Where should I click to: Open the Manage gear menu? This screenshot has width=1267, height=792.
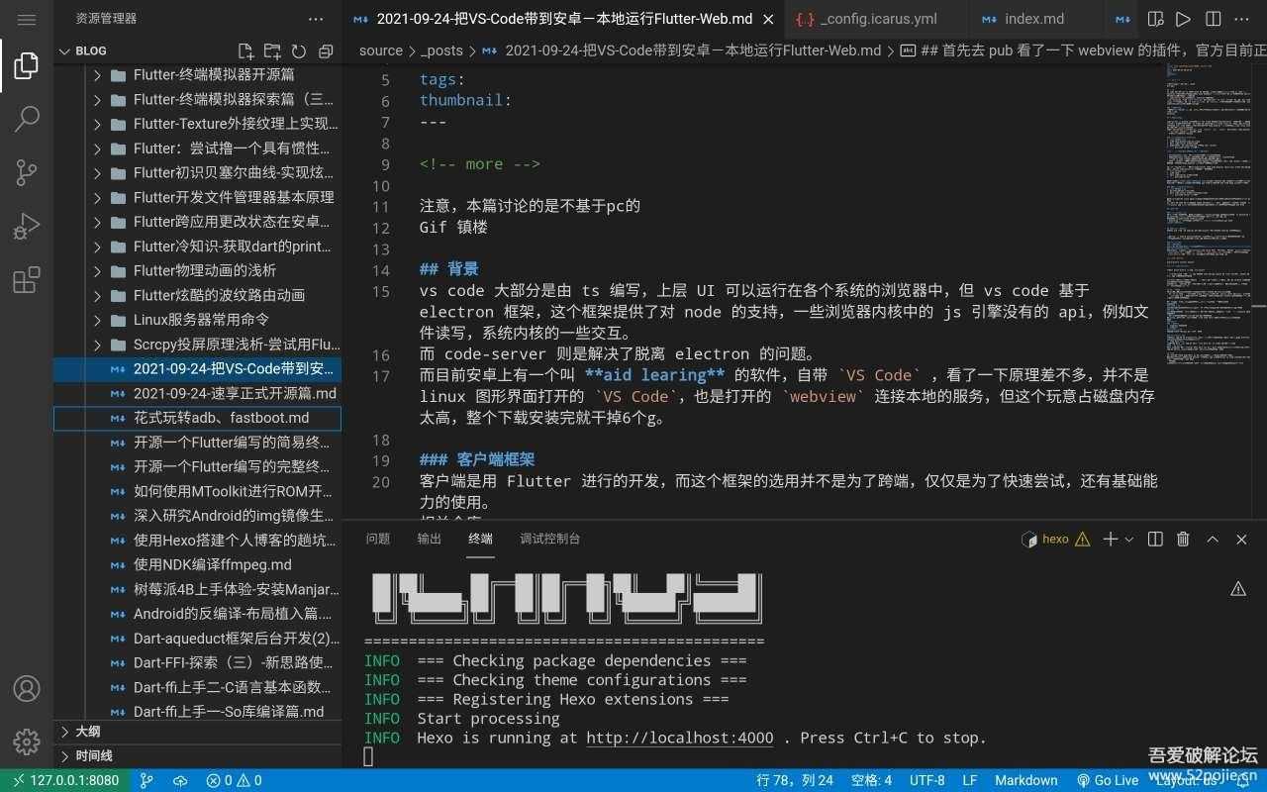coord(27,741)
